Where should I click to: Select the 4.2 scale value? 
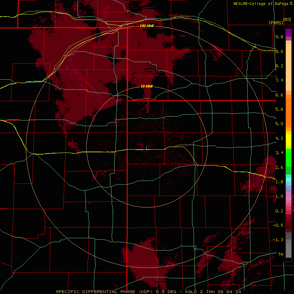pos(279,139)
